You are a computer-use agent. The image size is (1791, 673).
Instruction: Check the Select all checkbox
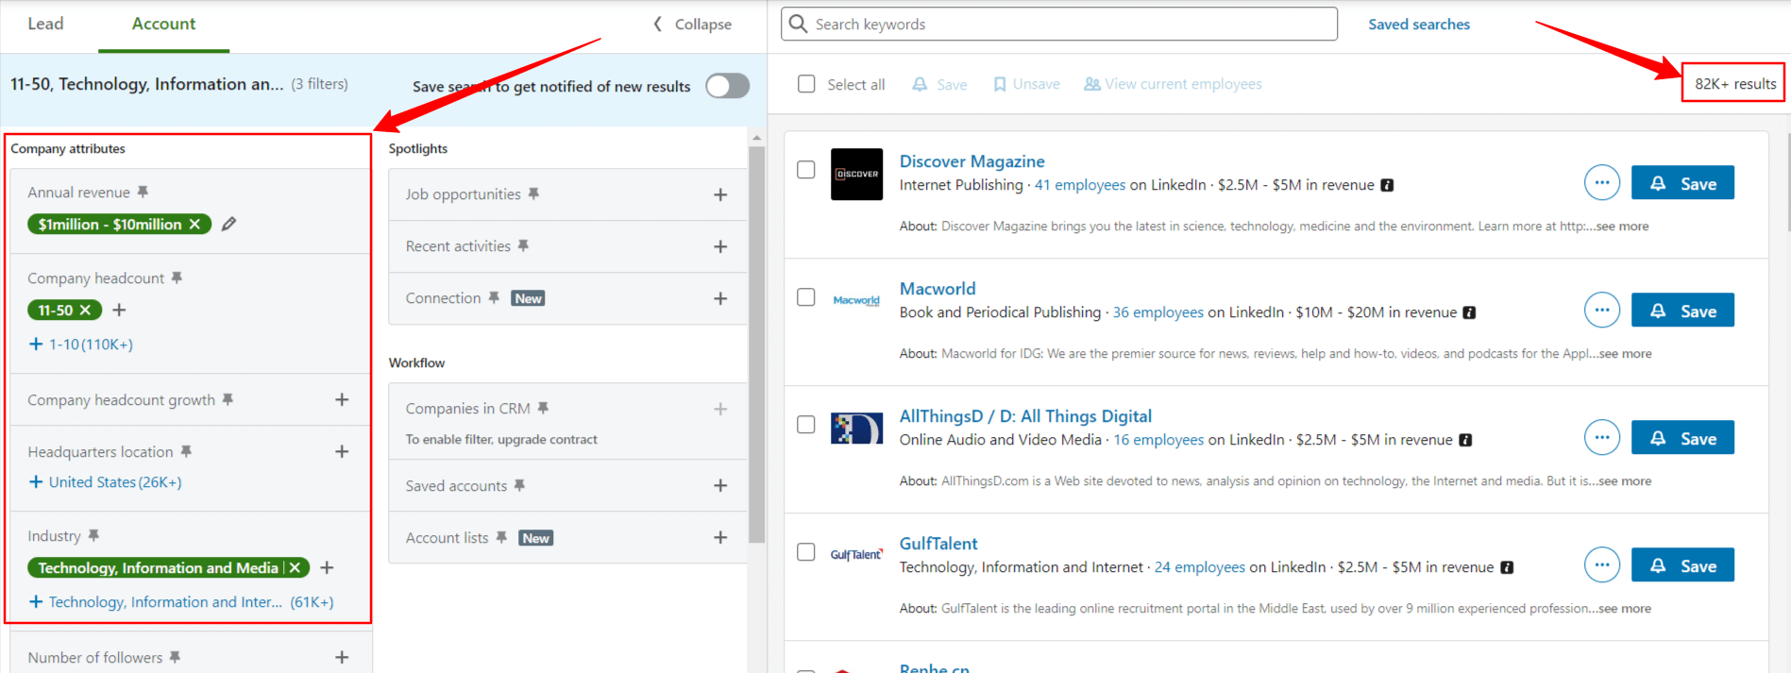[806, 84]
